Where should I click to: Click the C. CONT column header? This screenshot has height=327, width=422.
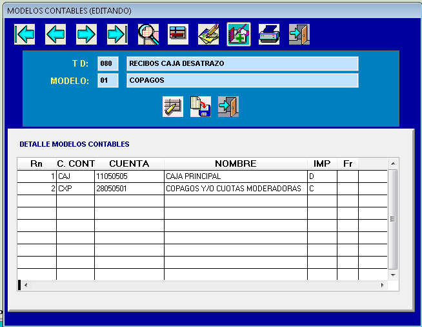(x=75, y=163)
